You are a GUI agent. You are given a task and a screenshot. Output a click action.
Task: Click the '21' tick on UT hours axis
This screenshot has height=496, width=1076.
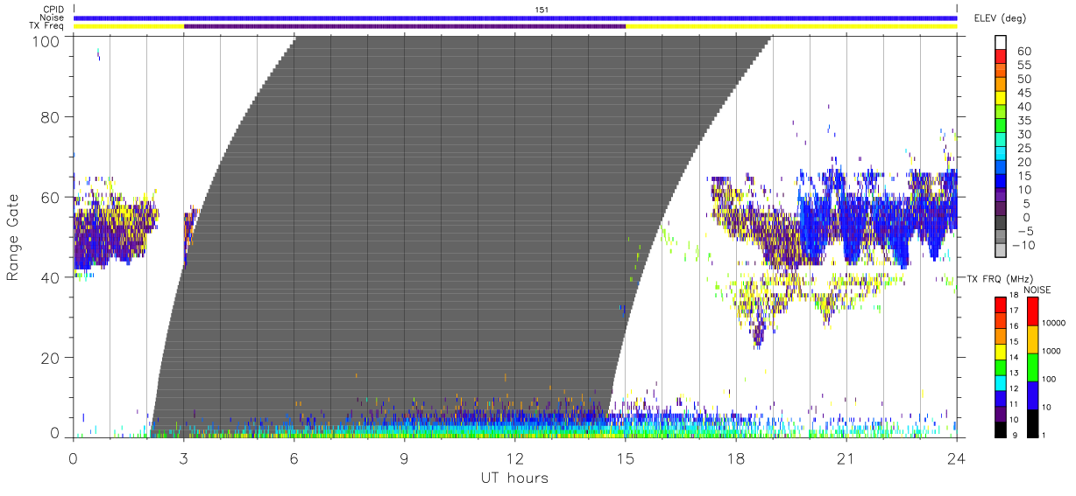tap(846, 458)
